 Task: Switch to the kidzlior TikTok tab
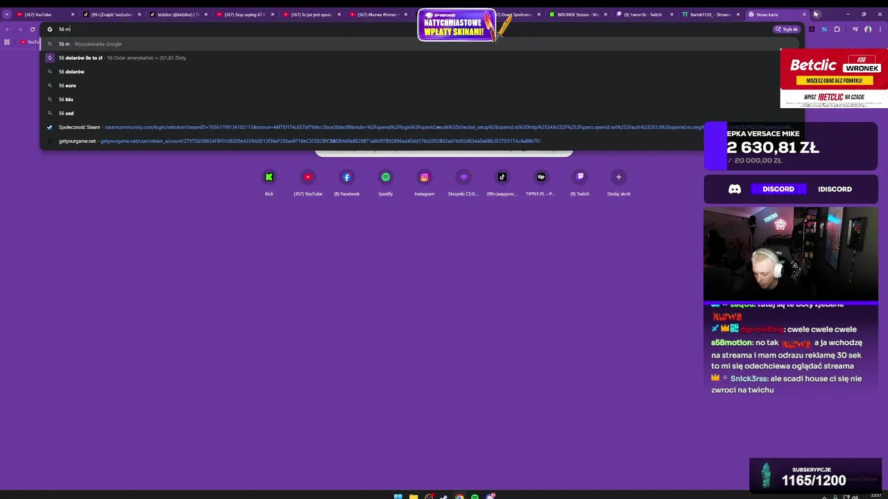pos(178,15)
